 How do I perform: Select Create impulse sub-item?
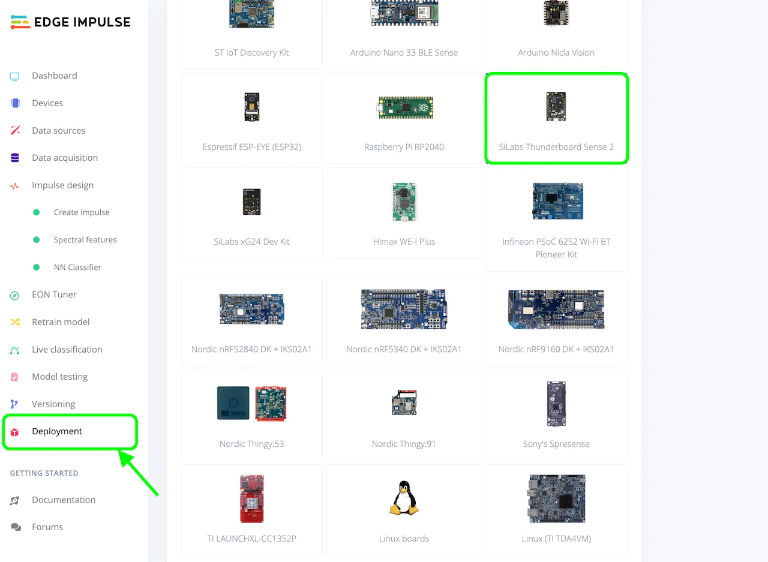(82, 212)
